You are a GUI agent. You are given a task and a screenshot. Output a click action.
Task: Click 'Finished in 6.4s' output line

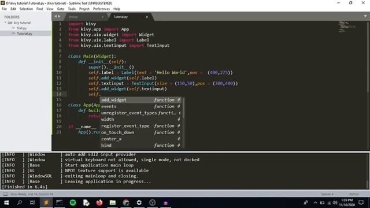25,187
